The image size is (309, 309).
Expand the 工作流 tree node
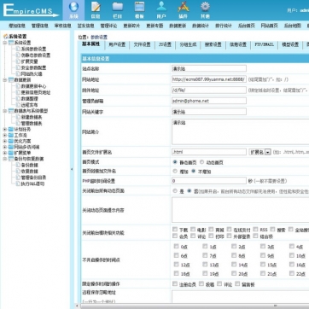(x=5, y=136)
